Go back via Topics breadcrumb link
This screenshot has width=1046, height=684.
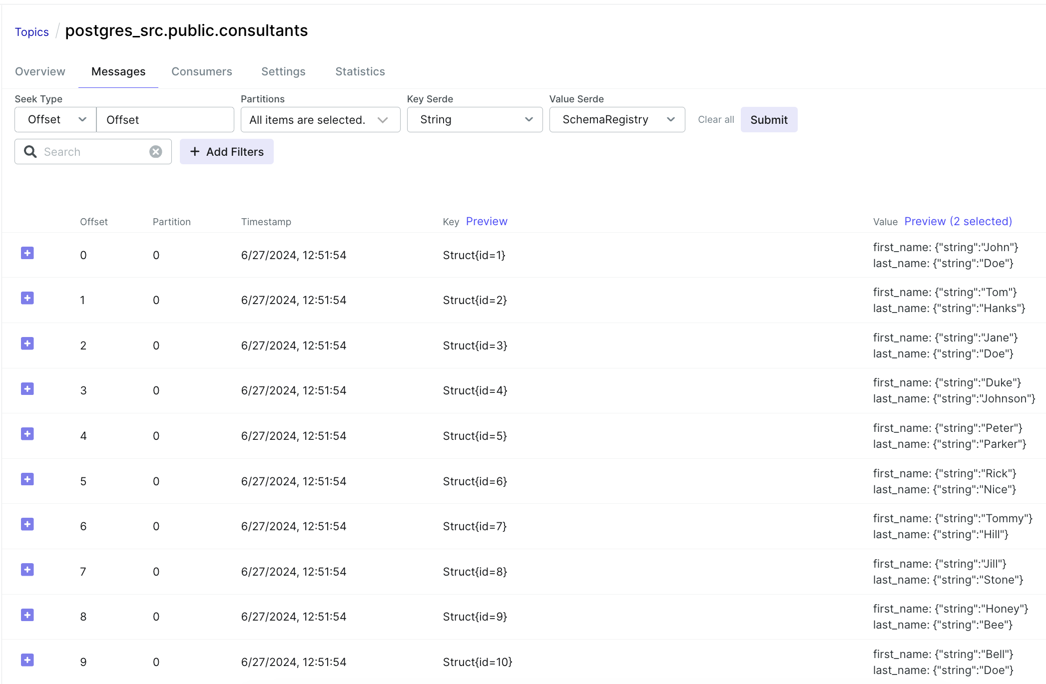[x=32, y=32]
